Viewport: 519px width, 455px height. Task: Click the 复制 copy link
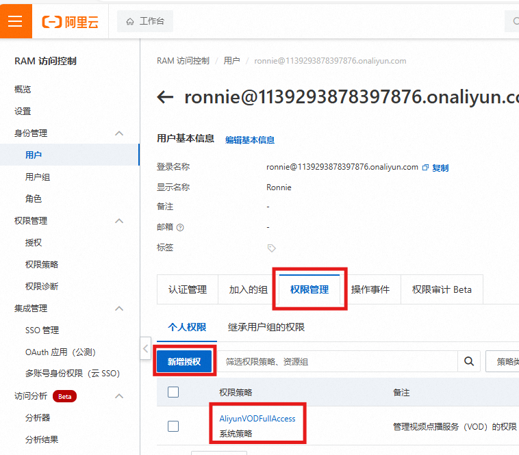(440, 168)
